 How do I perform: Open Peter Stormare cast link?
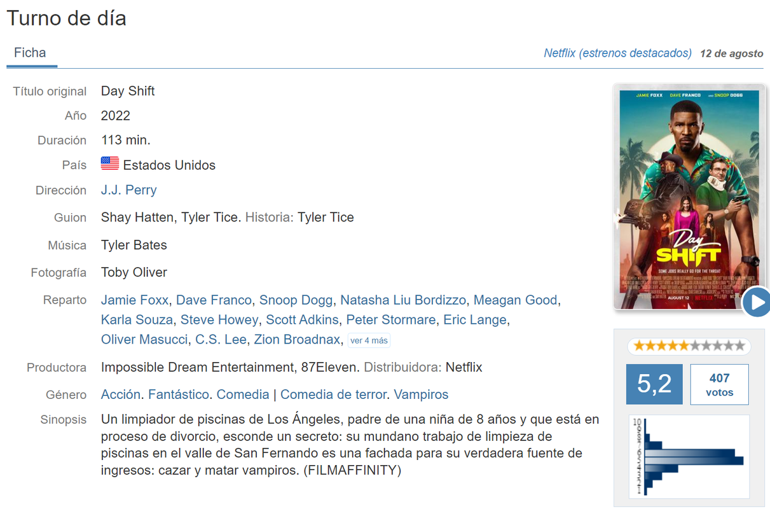[391, 319]
